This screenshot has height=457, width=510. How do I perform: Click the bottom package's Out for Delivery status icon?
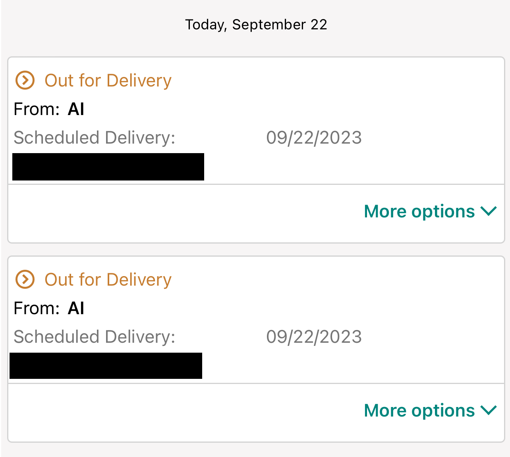pos(25,279)
